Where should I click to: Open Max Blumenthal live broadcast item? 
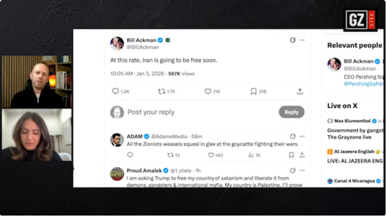tap(355, 125)
